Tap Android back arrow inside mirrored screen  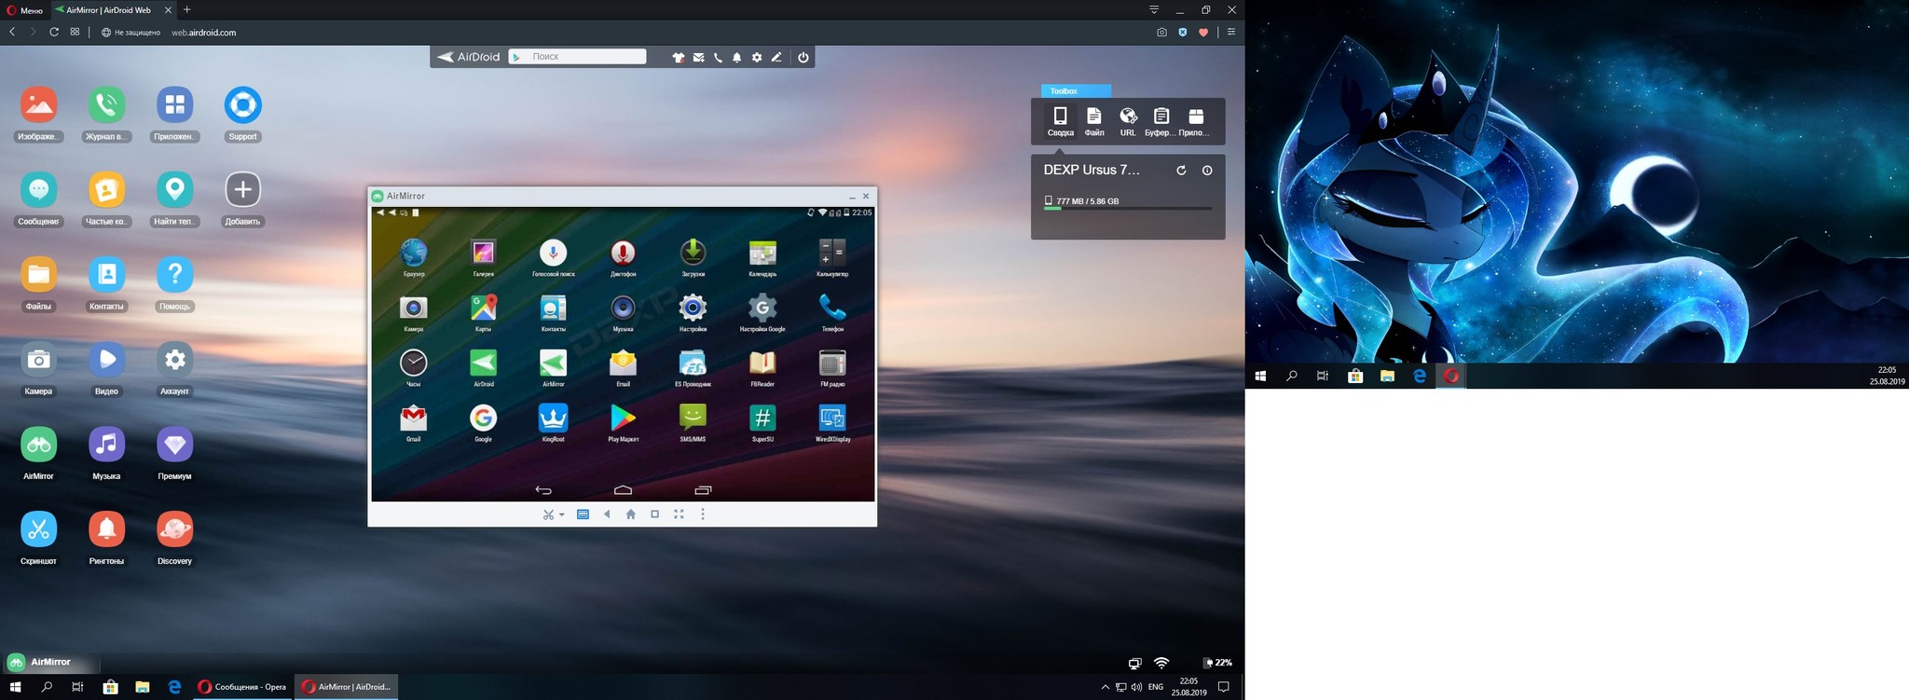coord(543,490)
